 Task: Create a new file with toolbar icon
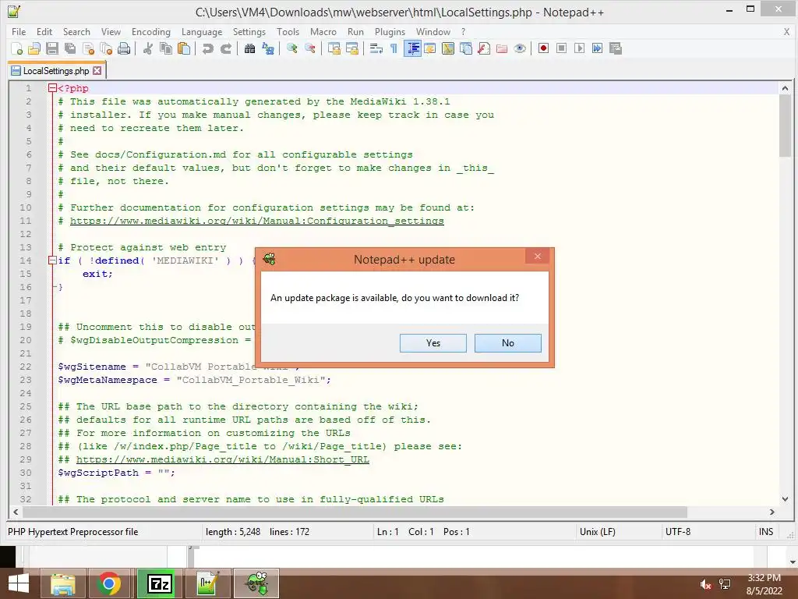pos(17,48)
